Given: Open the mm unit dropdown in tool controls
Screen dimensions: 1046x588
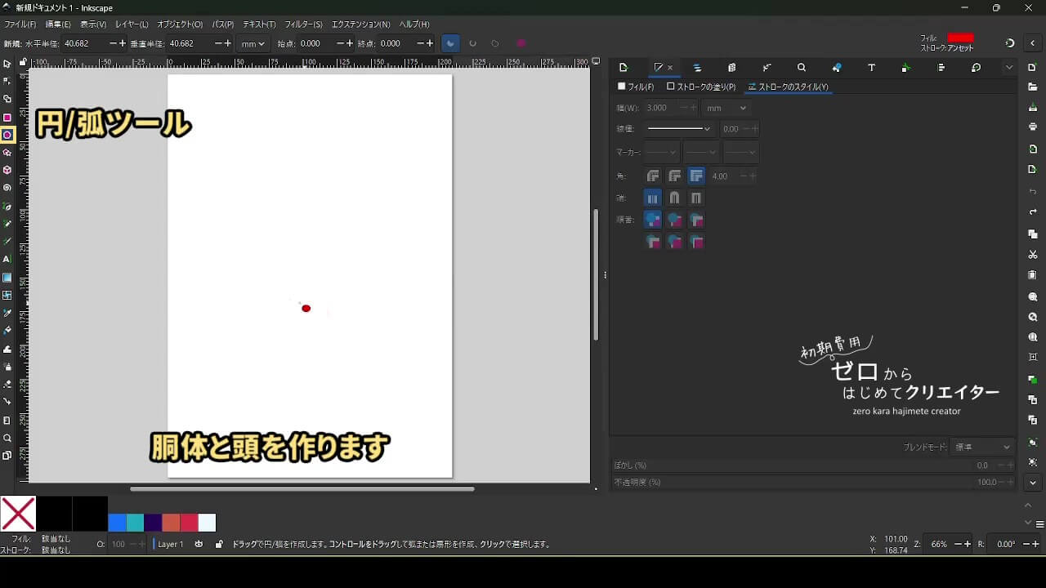Looking at the screenshot, I should [253, 43].
